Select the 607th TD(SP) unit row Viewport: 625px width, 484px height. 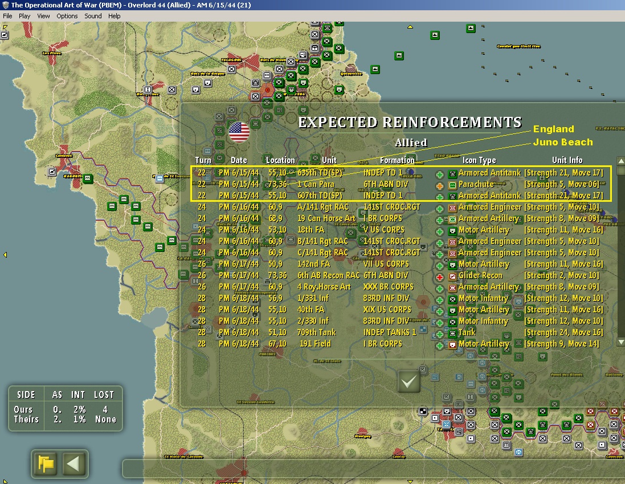(x=401, y=196)
